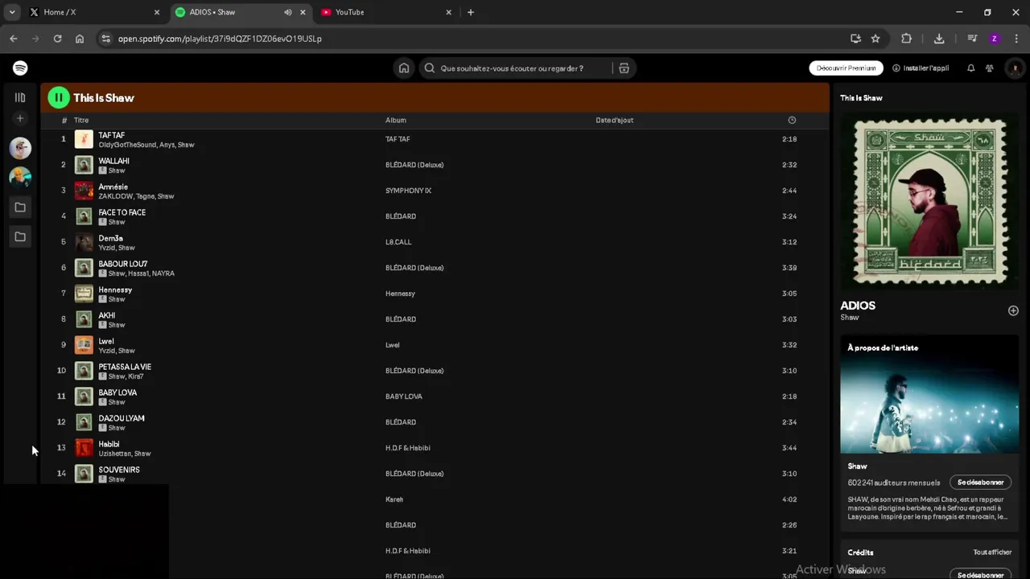Open site information icon in address bar
The image size is (1030, 579).
105,39
